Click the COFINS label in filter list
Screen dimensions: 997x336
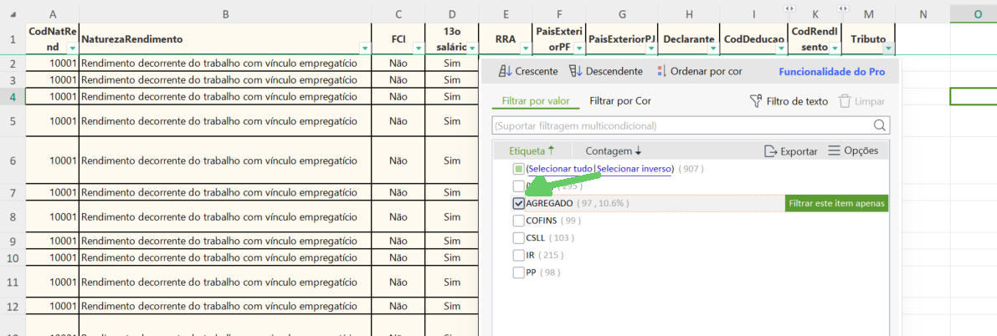[542, 221]
